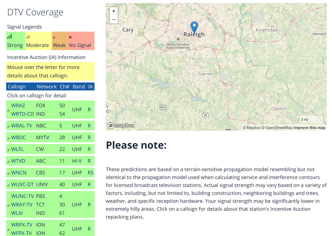Click the Callsign column header

(x=17, y=87)
